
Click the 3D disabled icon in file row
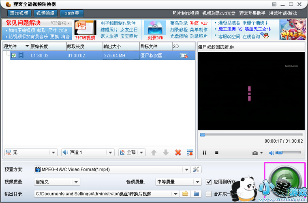pyautogui.click(x=184, y=56)
